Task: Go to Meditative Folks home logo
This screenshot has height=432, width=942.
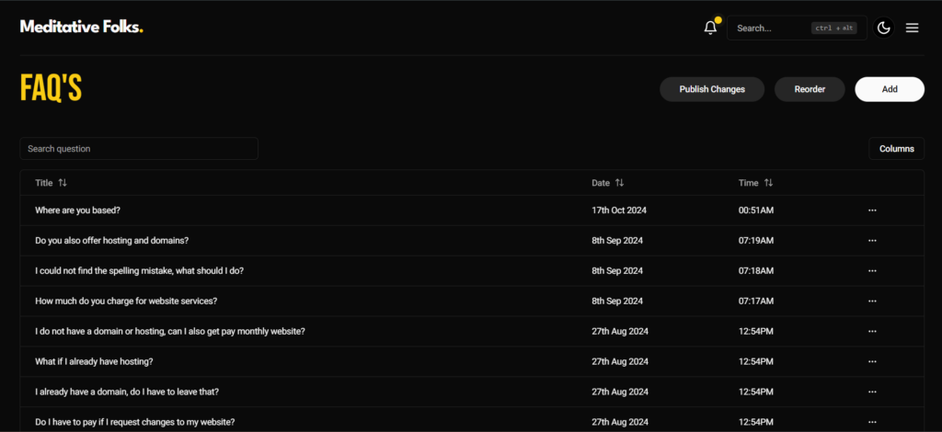Action: pos(82,27)
